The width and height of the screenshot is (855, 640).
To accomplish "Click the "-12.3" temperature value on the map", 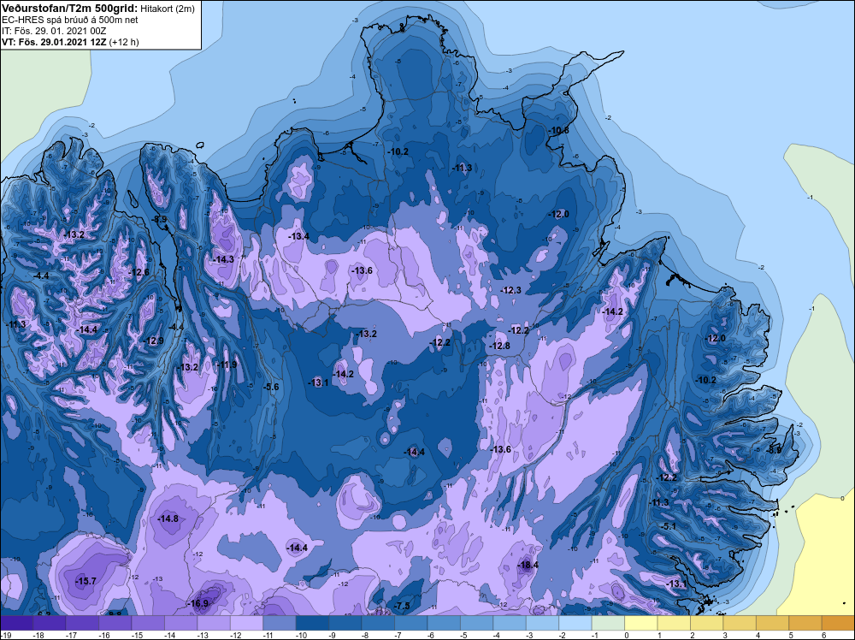I will pos(511,290).
